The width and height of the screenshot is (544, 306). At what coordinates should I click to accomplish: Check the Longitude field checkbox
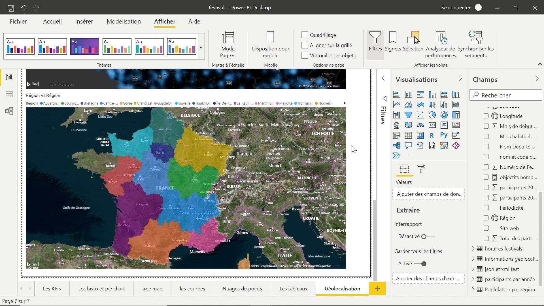(486, 116)
